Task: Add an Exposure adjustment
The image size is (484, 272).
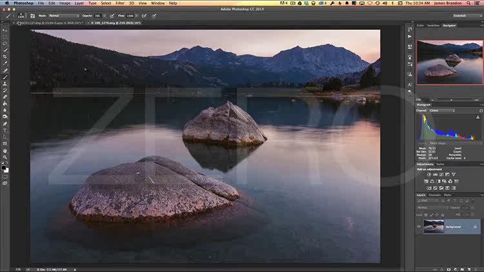Action: pos(448,174)
